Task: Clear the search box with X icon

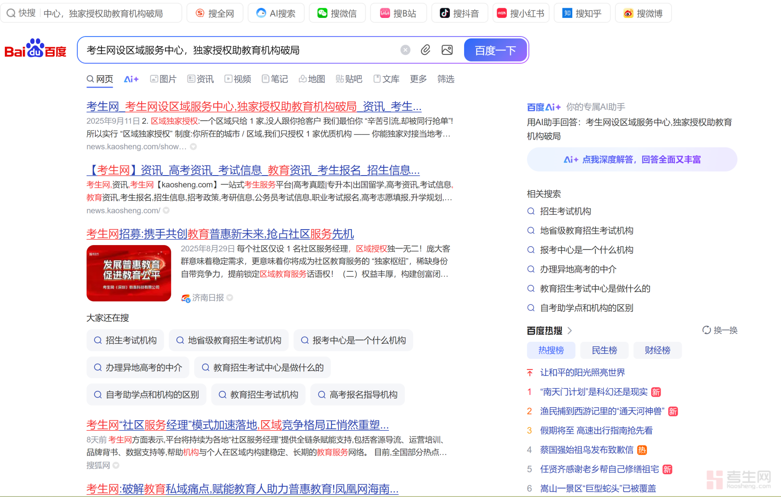Action: pos(405,50)
